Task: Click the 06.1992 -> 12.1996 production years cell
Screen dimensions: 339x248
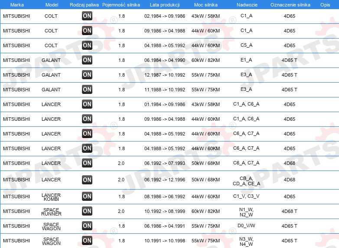Action: [165, 180]
